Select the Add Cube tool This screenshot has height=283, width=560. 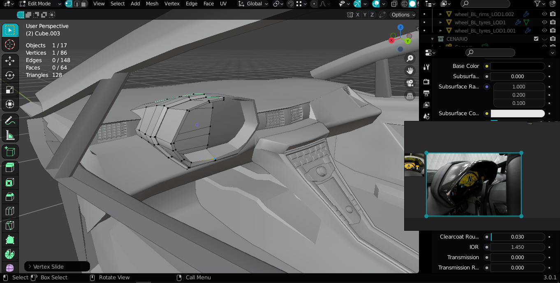click(x=10, y=151)
